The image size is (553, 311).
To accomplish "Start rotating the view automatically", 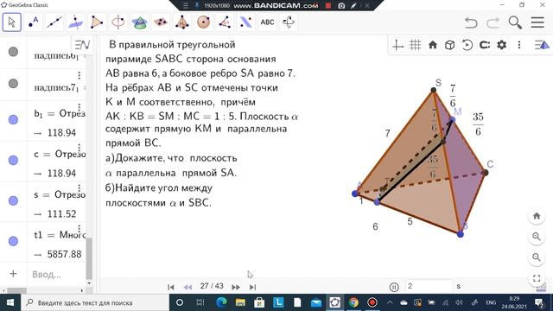I will [467, 45].
